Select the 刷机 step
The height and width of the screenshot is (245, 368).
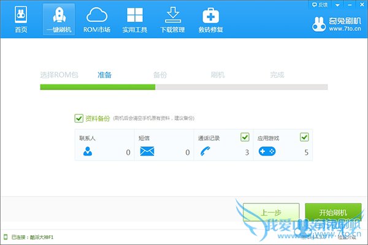pyautogui.click(x=218, y=75)
